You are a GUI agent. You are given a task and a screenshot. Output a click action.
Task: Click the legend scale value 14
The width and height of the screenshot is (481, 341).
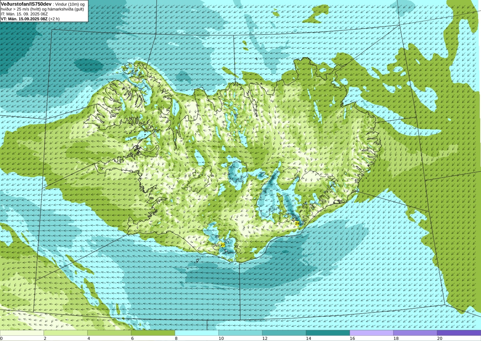coord(309,338)
